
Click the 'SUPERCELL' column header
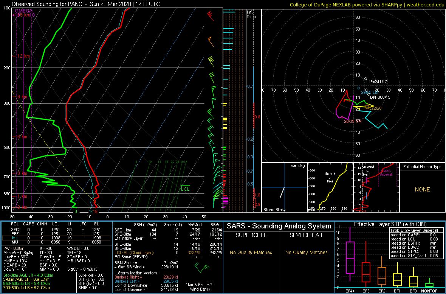[251, 236]
